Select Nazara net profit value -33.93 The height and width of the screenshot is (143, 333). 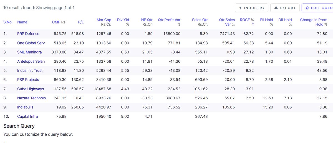[147, 98]
